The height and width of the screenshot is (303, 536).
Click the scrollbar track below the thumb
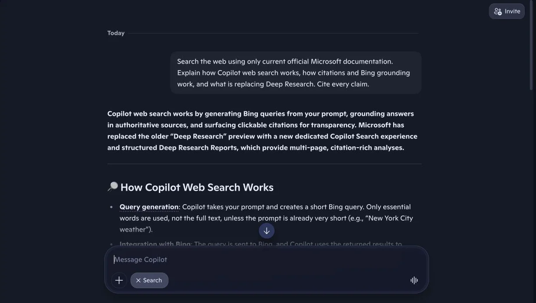pyautogui.click(x=532, y=196)
